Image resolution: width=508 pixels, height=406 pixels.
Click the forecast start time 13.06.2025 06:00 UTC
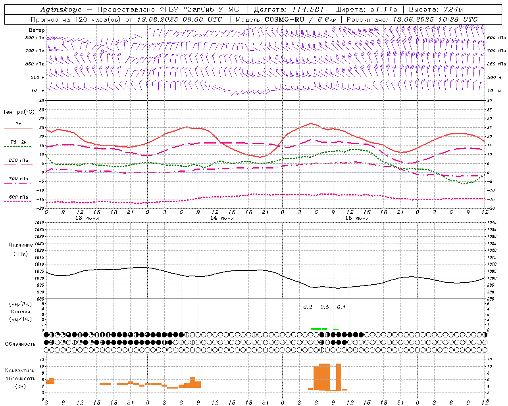pyautogui.click(x=179, y=19)
